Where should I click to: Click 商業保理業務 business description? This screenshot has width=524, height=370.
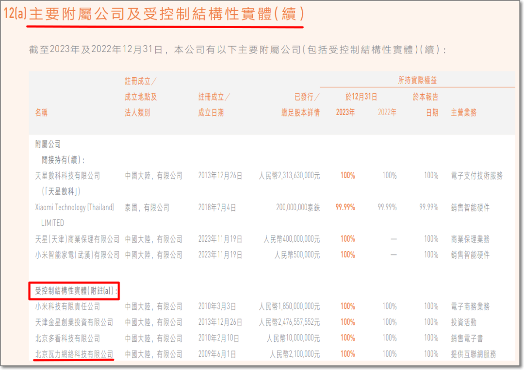click(470, 239)
